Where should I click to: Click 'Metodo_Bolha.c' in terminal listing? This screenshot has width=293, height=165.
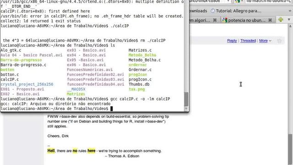click(145, 60)
